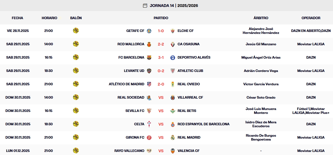Click the Getafe CF team crest
Screen dimensions: 333x155
[x=149, y=31]
